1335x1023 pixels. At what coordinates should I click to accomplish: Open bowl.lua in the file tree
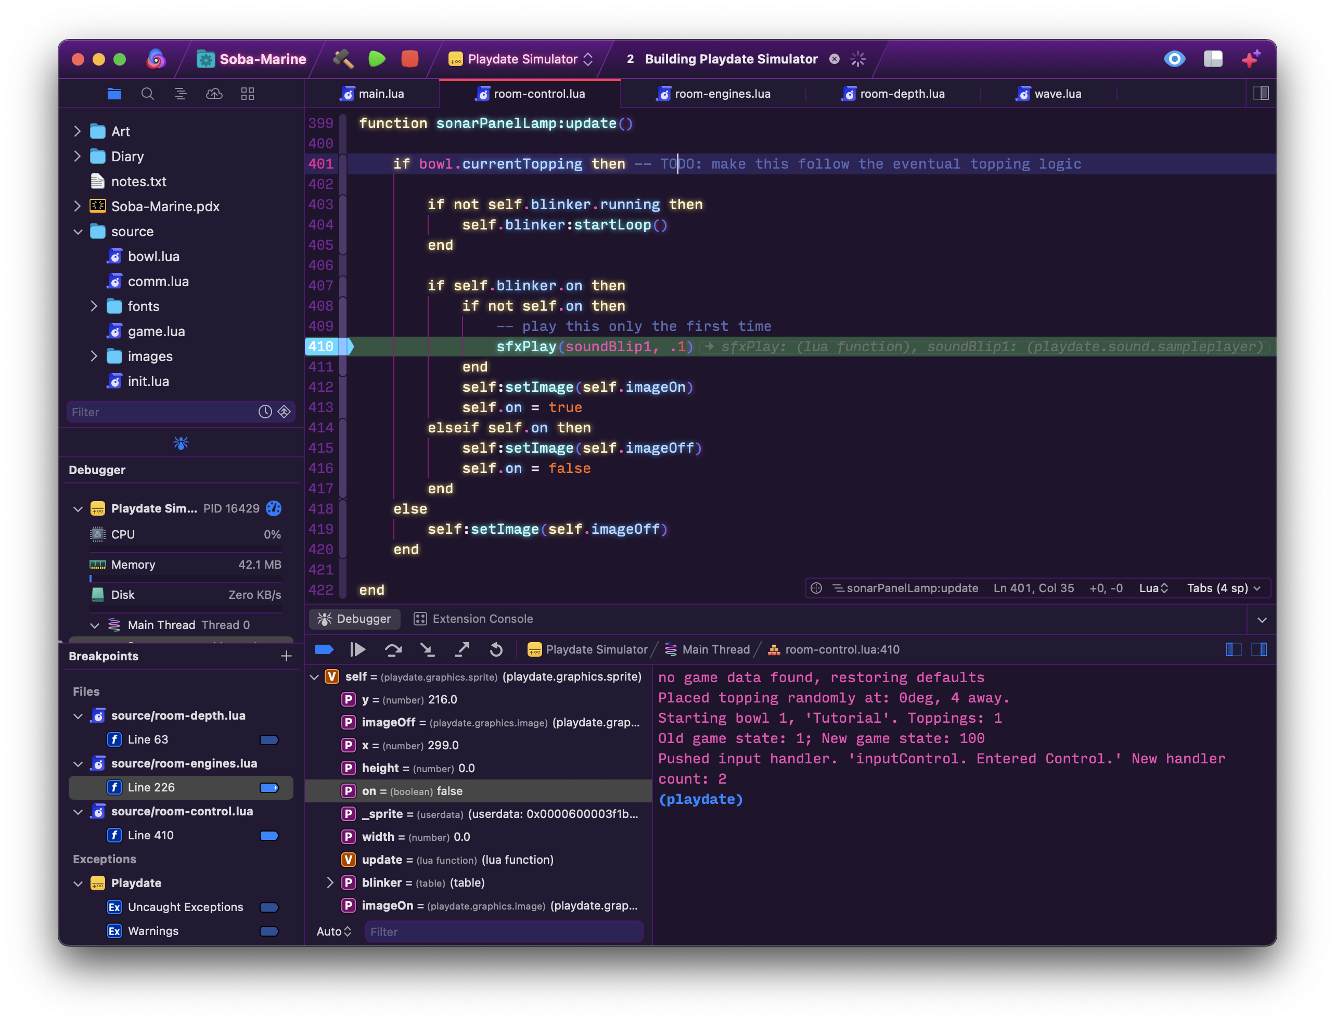tap(153, 257)
